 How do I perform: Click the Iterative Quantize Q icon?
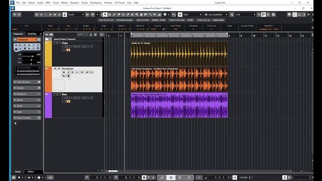[x=232, y=15]
